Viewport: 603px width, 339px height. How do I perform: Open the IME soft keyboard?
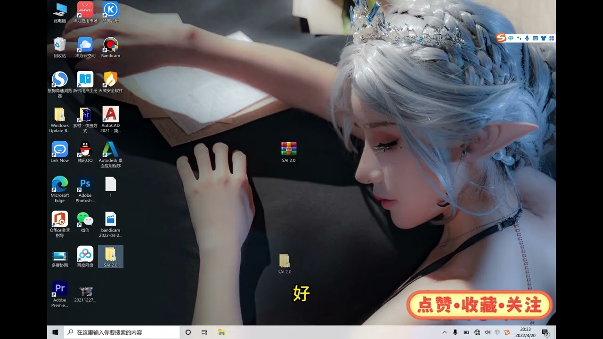(535, 38)
